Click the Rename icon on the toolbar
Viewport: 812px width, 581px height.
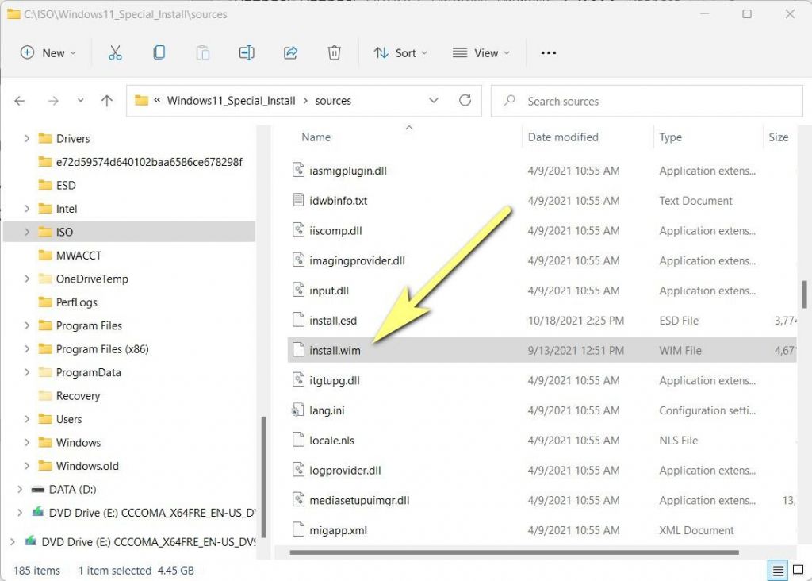click(246, 52)
